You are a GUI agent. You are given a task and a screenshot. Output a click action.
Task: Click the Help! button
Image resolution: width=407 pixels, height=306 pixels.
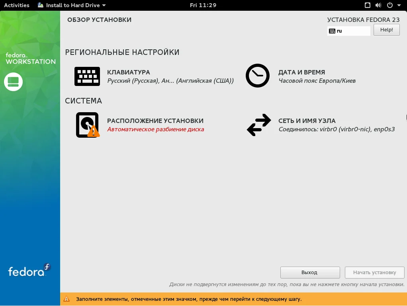(x=387, y=30)
